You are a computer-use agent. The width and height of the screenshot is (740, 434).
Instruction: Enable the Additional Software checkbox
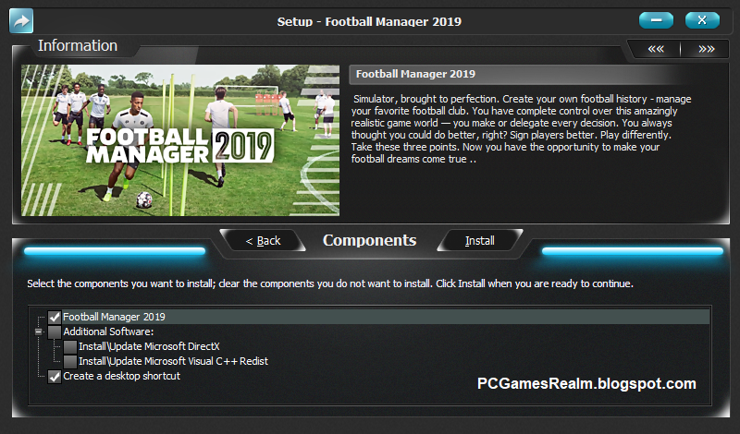point(55,332)
